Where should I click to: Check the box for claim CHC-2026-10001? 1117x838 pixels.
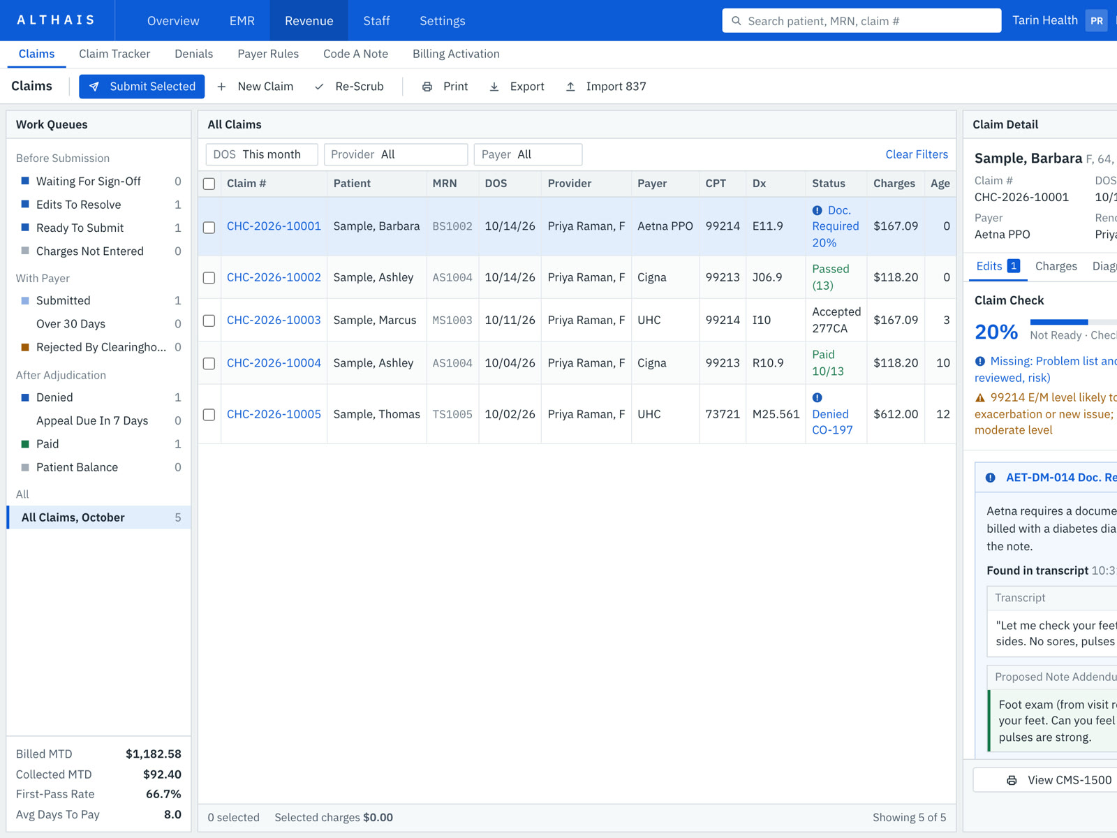209,228
